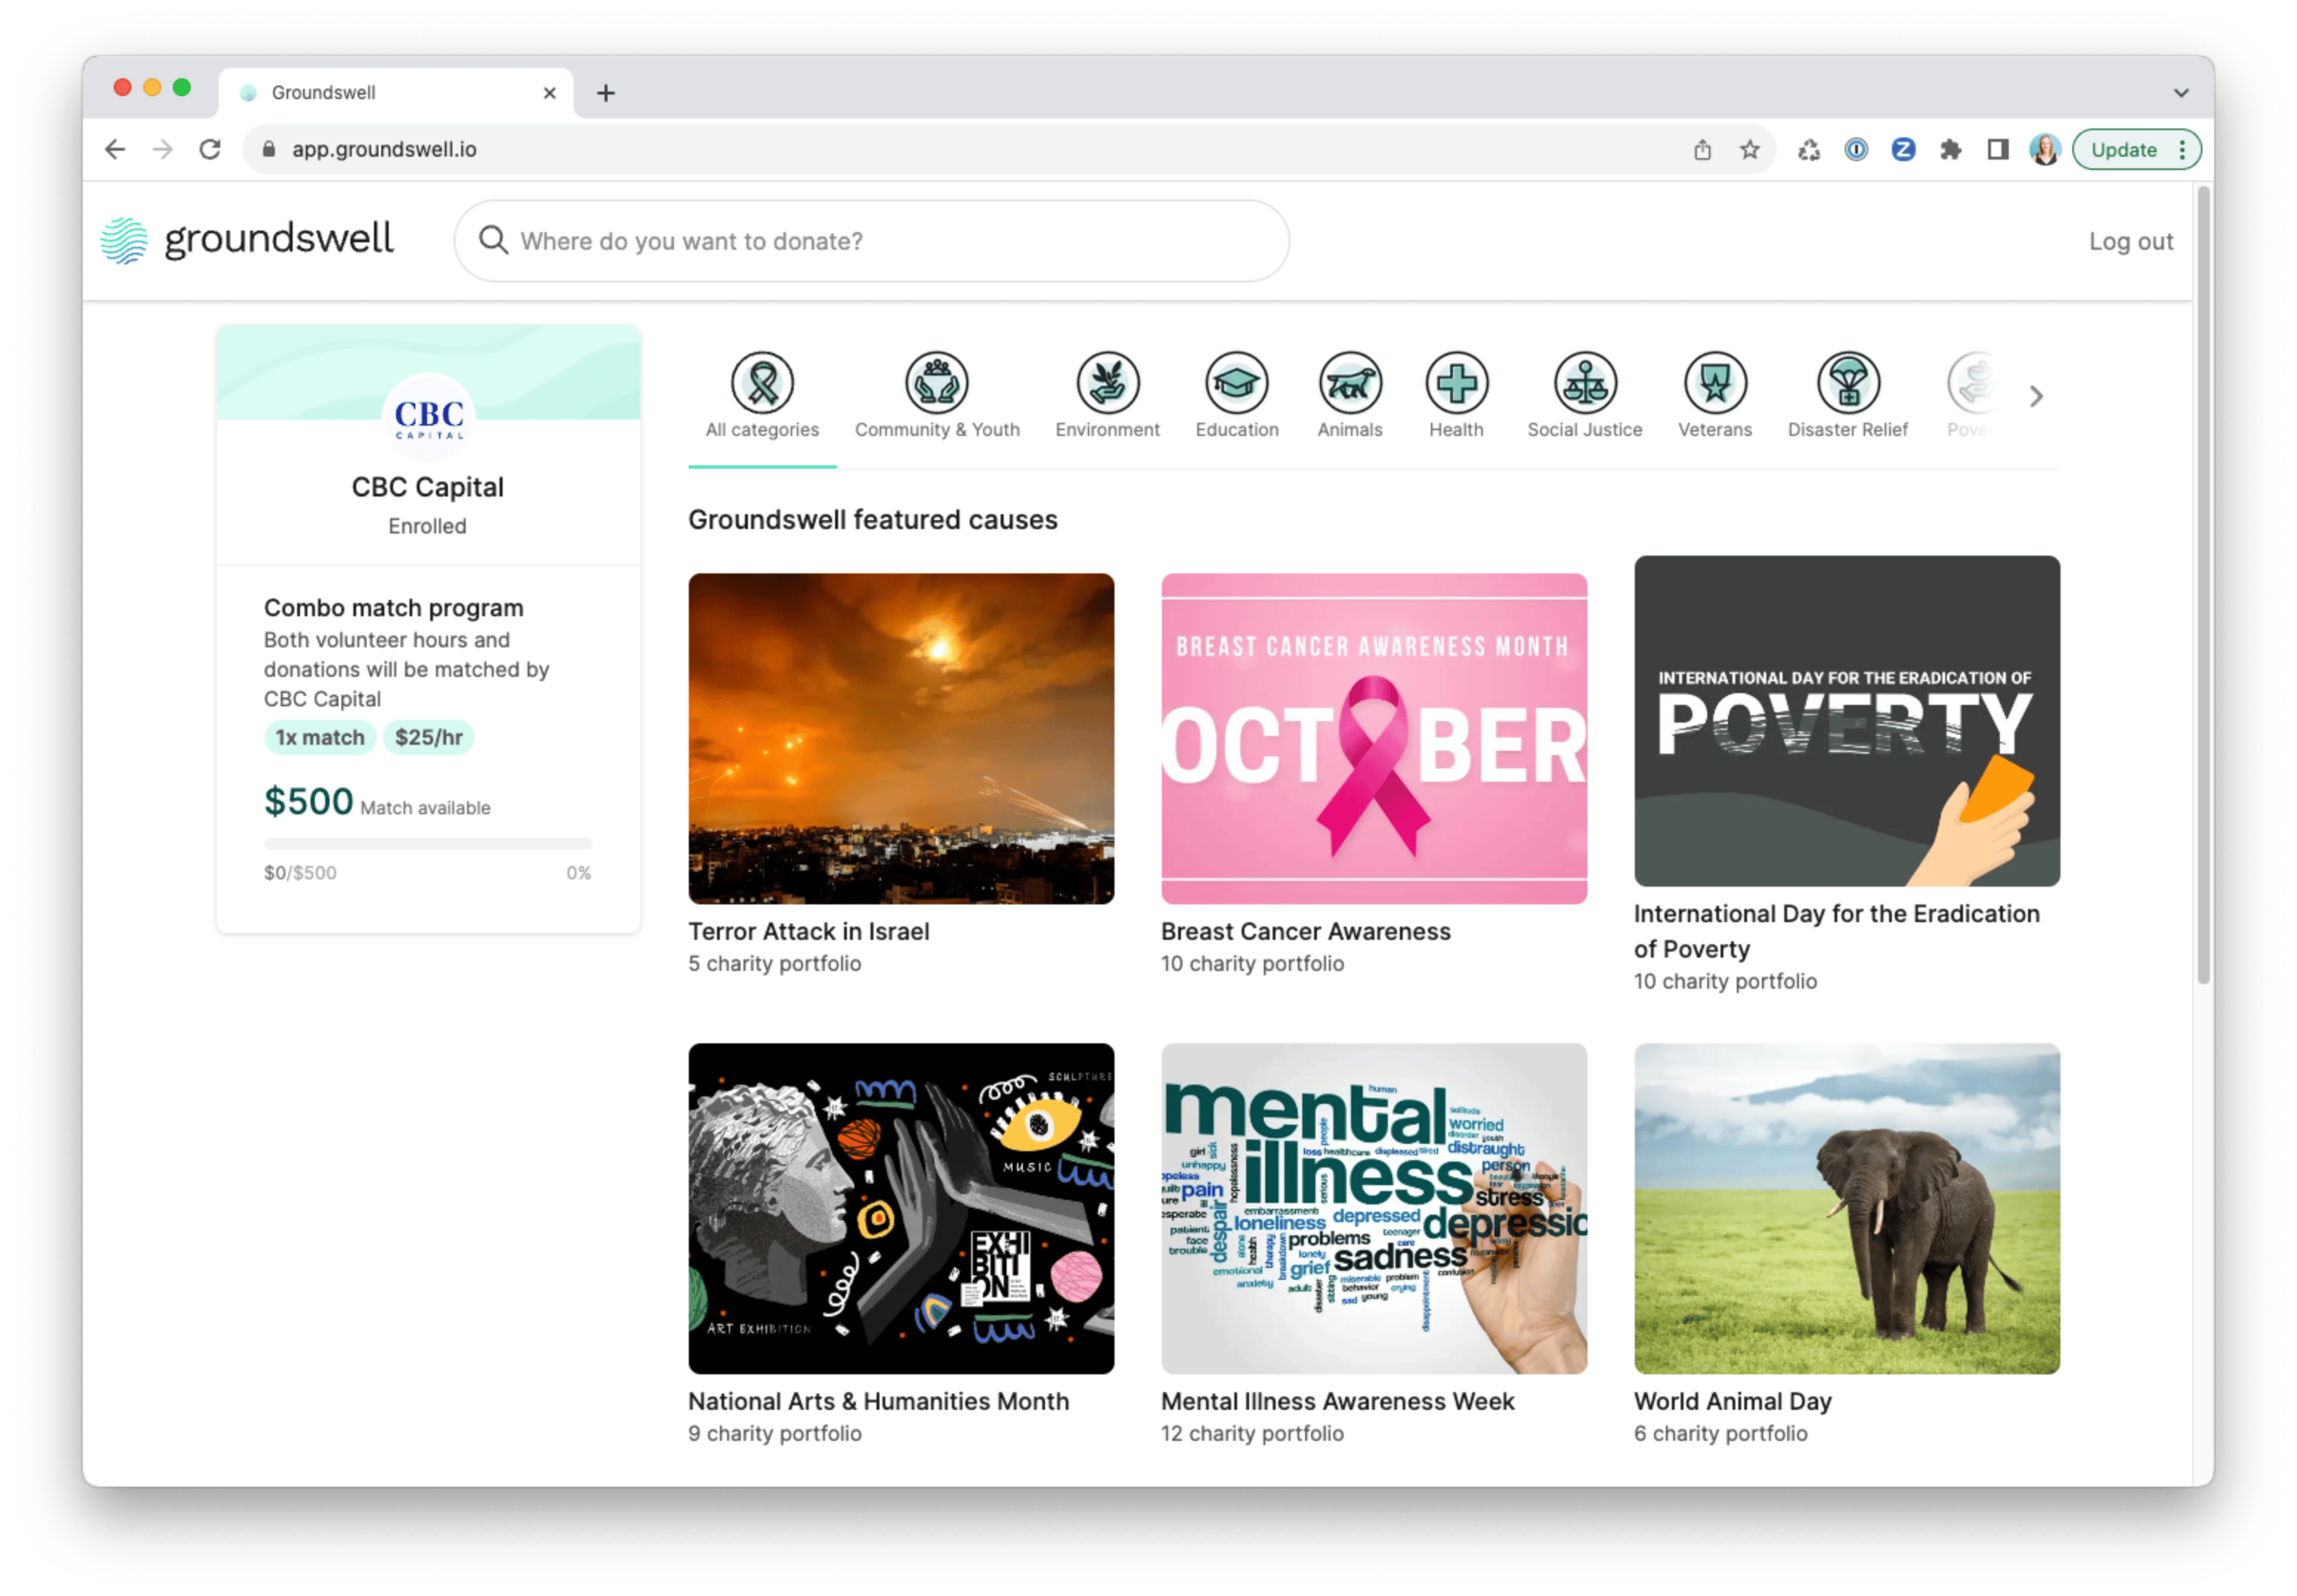Open the Education category icon
The width and height of the screenshot is (2297, 1596).
coord(1236,383)
